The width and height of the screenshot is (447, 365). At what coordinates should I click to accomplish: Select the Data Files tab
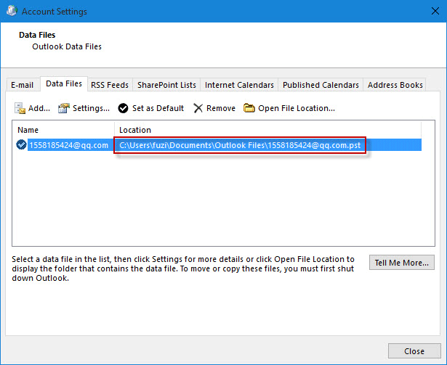(x=64, y=83)
